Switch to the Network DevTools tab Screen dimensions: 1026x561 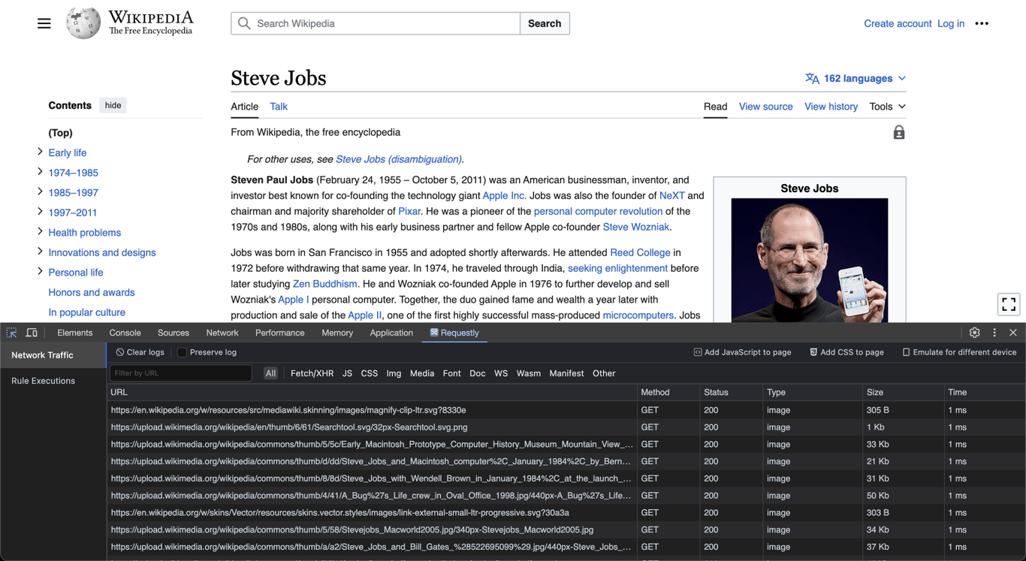222,333
